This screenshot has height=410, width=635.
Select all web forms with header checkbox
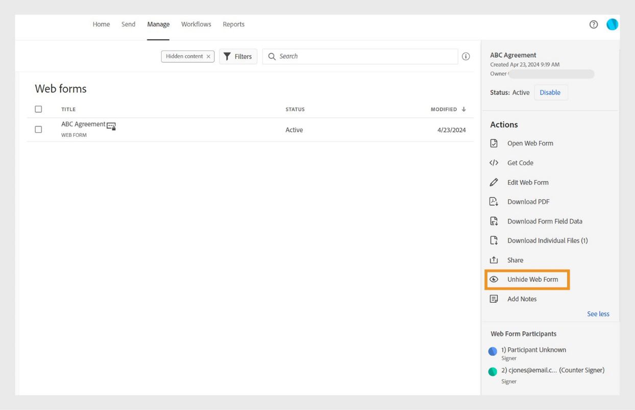click(38, 109)
